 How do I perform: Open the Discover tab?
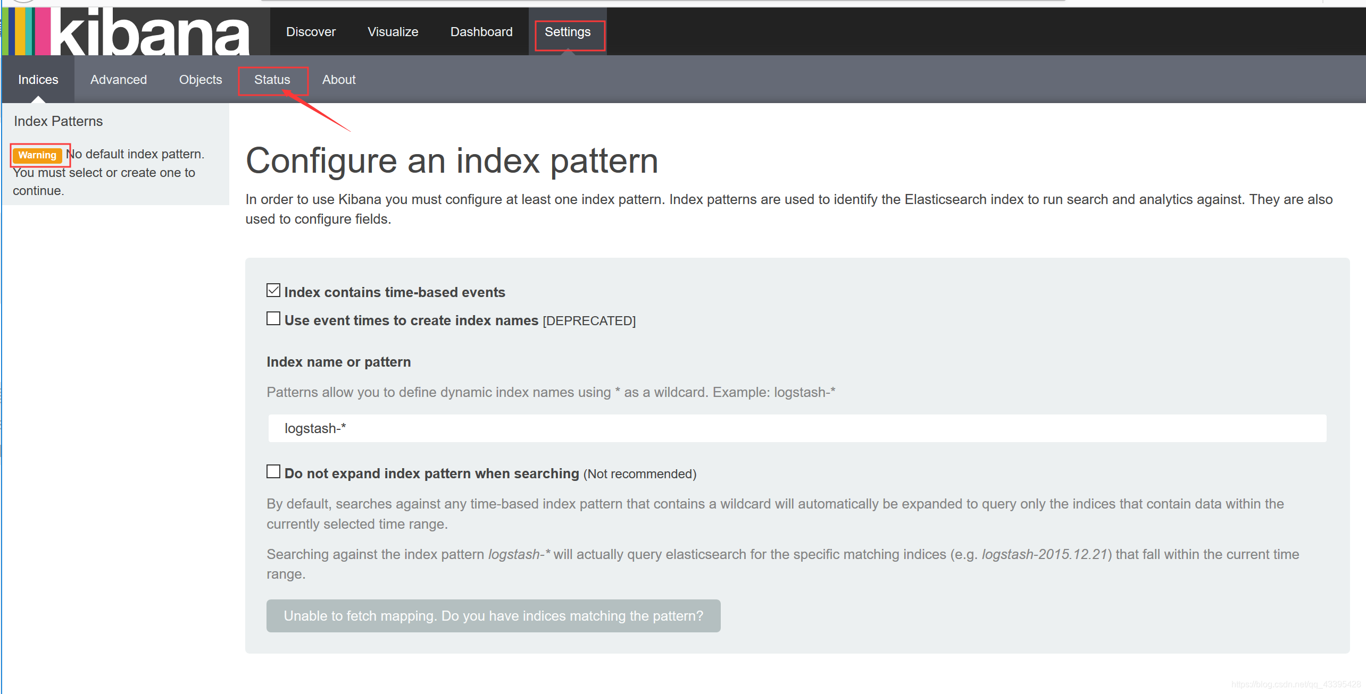(311, 32)
